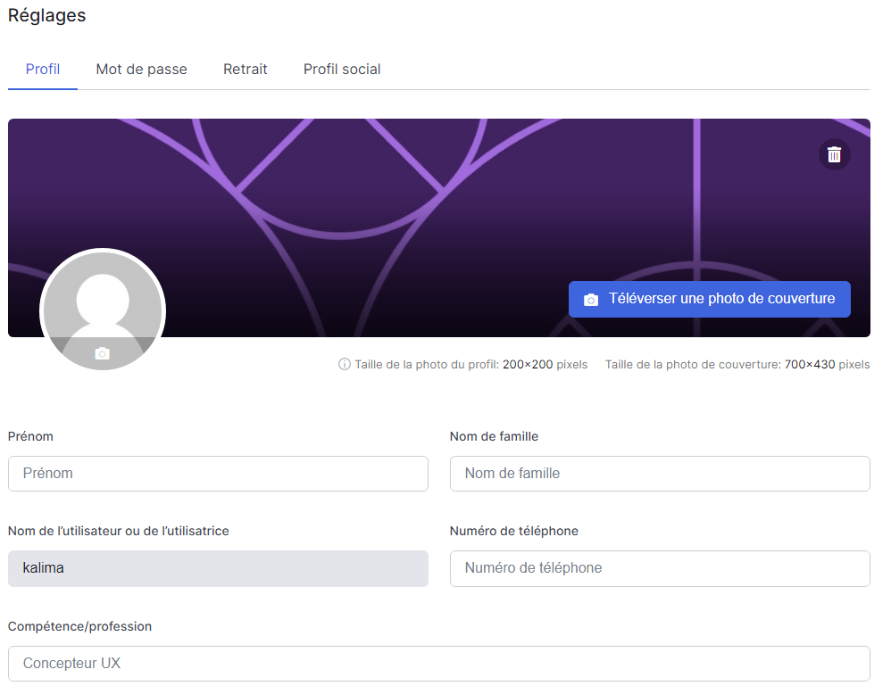
Task: Click the cover photo size hint text
Action: click(x=737, y=365)
